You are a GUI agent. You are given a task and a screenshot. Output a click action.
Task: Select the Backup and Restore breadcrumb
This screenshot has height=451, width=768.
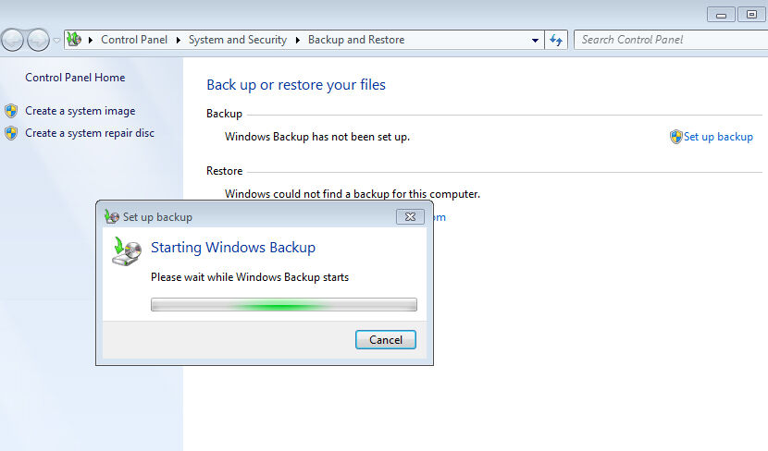click(356, 40)
